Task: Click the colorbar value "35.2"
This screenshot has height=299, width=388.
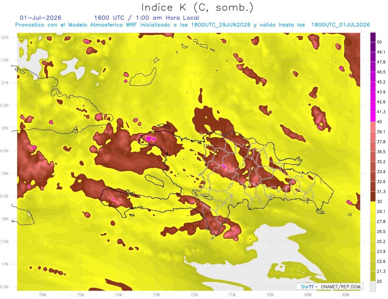Action: coord(381,162)
